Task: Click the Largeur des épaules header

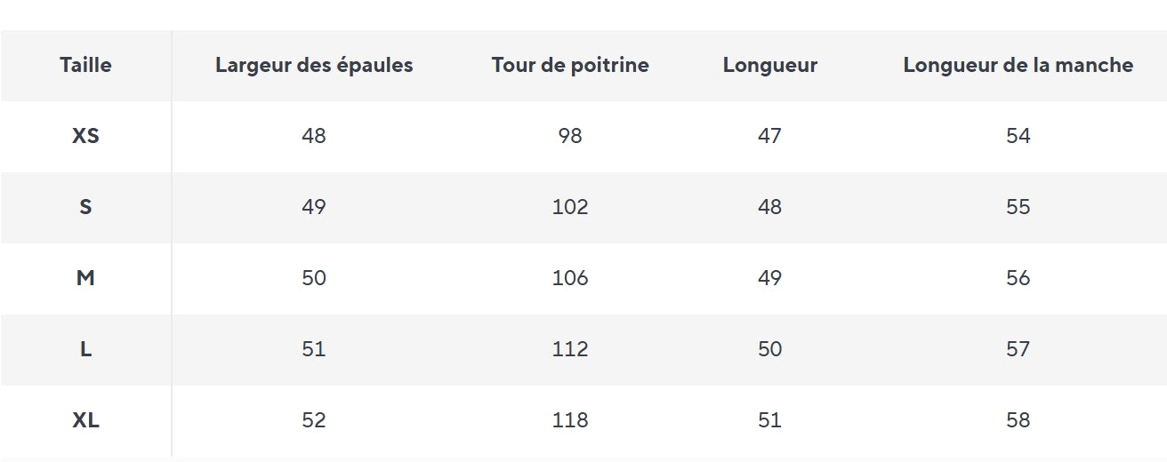Action: click(x=314, y=65)
